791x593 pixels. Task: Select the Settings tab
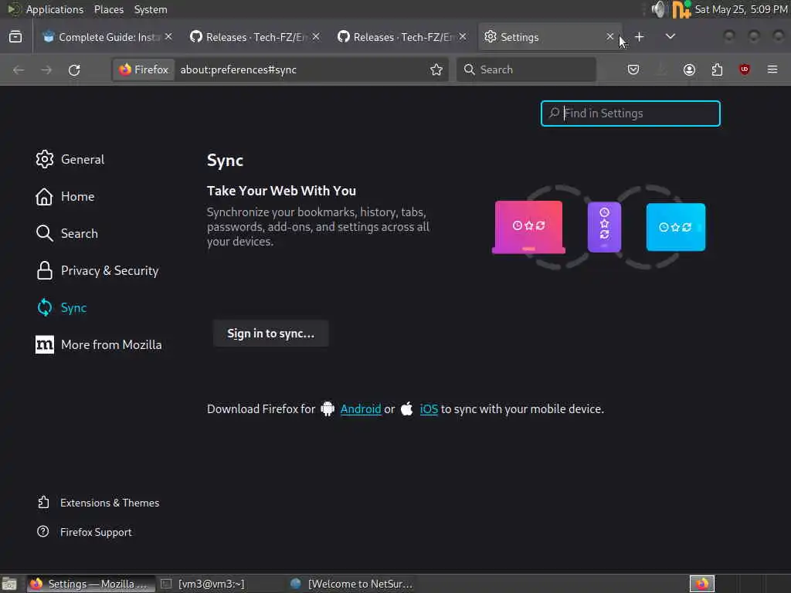coord(550,37)
